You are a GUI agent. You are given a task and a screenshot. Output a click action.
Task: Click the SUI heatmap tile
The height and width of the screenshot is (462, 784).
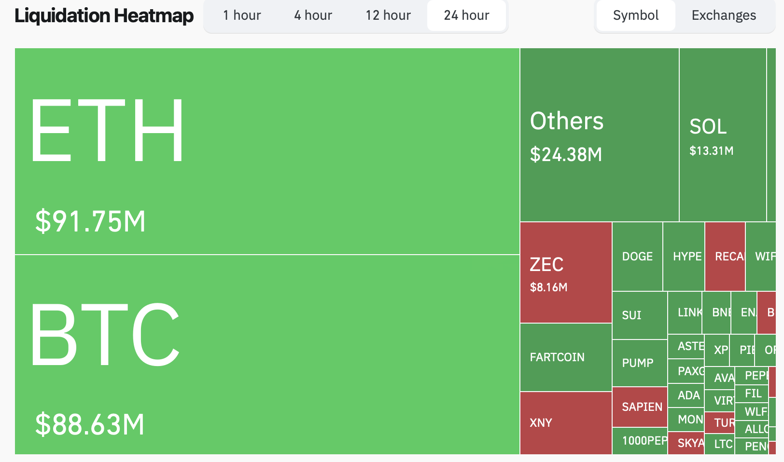tap(639, 315)
